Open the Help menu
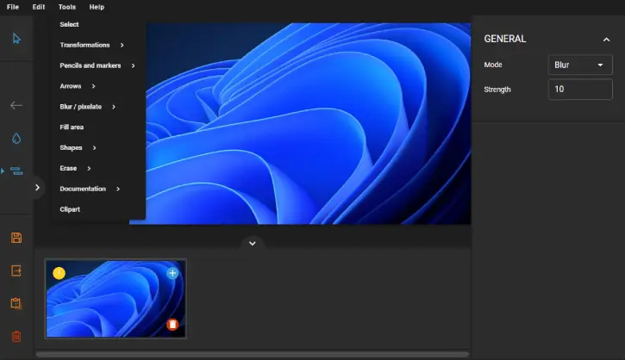The height and width of the screenshot is (360, 625). [x=97, y=7]
